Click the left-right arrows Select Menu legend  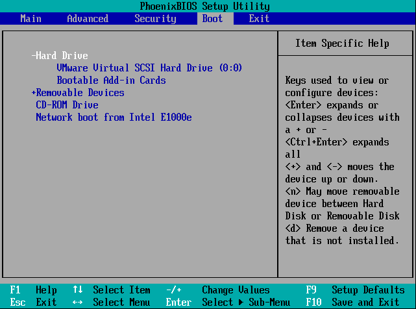click(112, 302)
